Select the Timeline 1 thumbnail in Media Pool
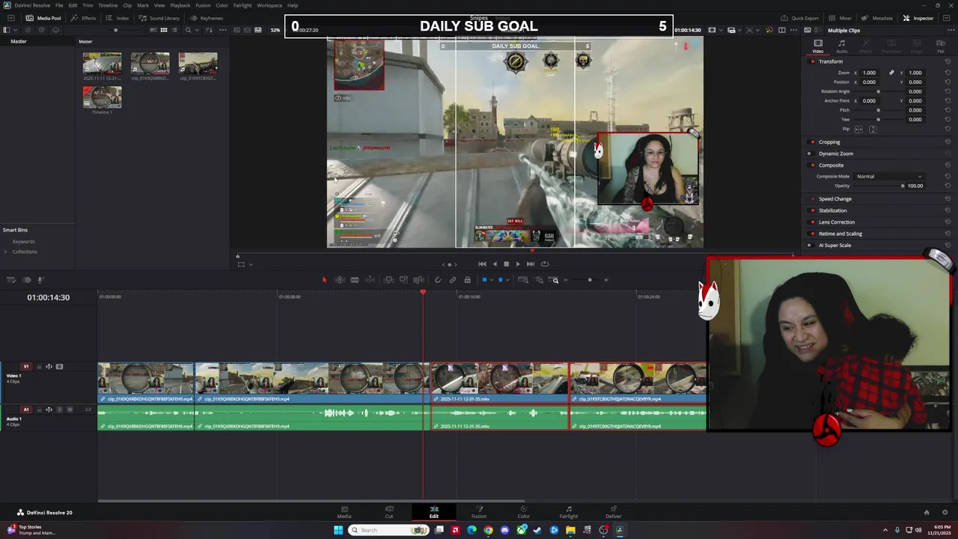This screenshot has height=539, width=958. [103, 97]
